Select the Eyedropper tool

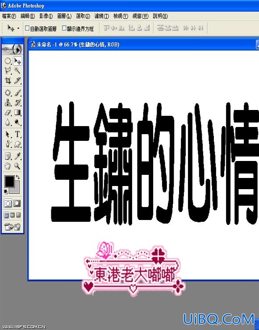[17, 157]
